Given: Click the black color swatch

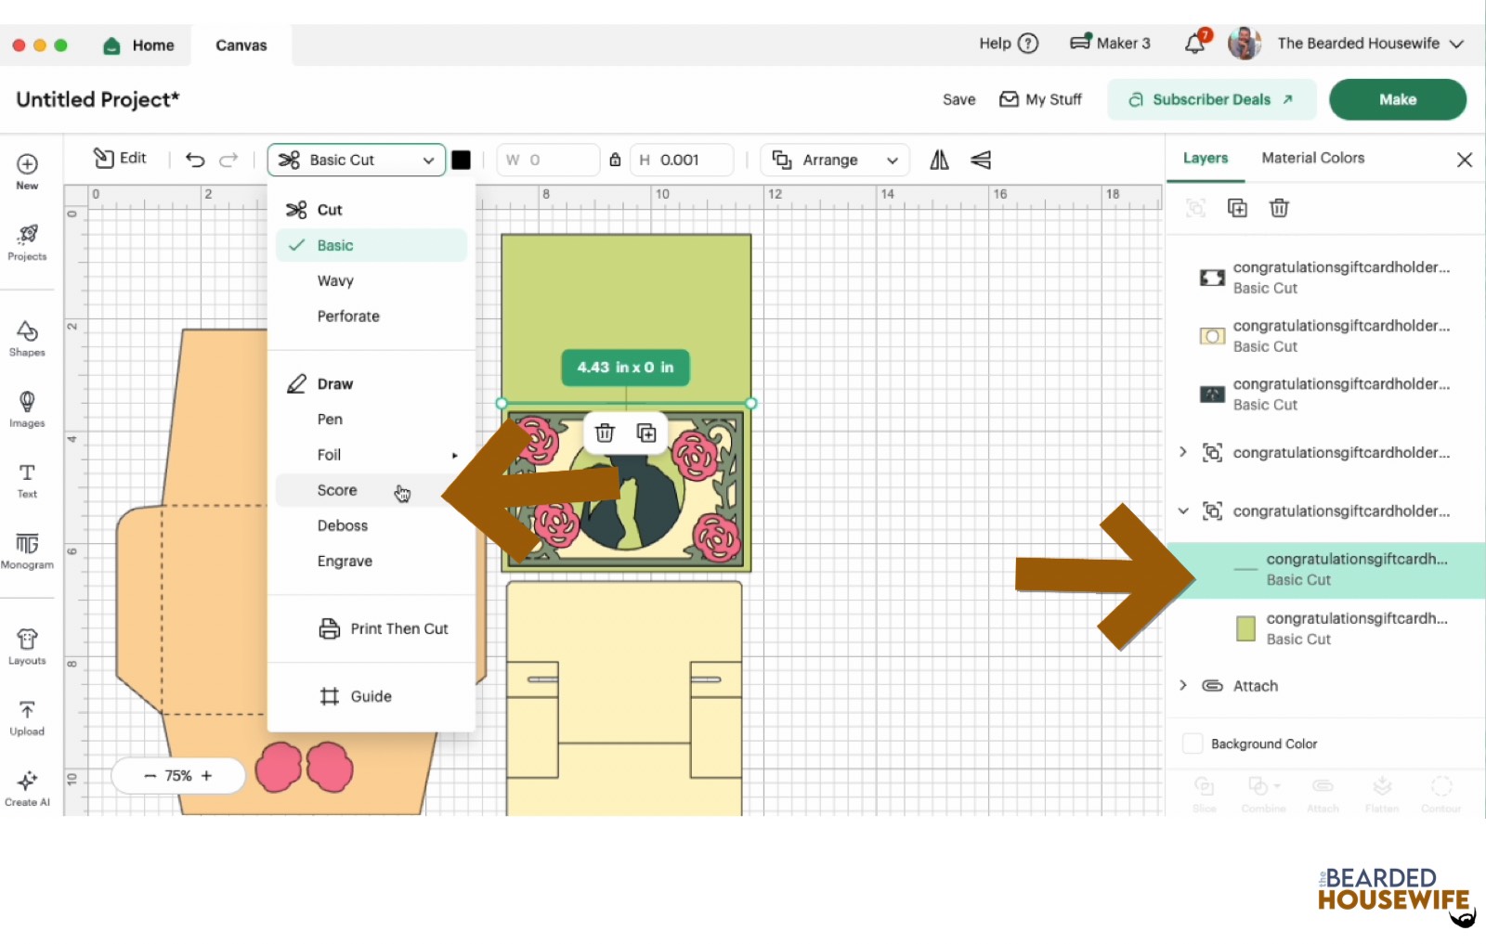Looking at the screenshot, I should coord(461,160).
